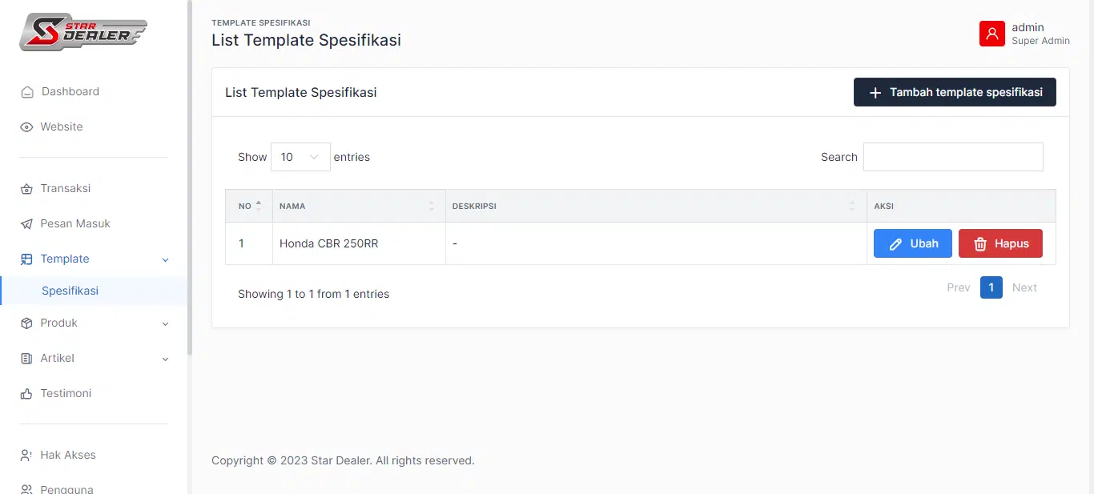Go to pagination page 1

click(x=991, y=287)
